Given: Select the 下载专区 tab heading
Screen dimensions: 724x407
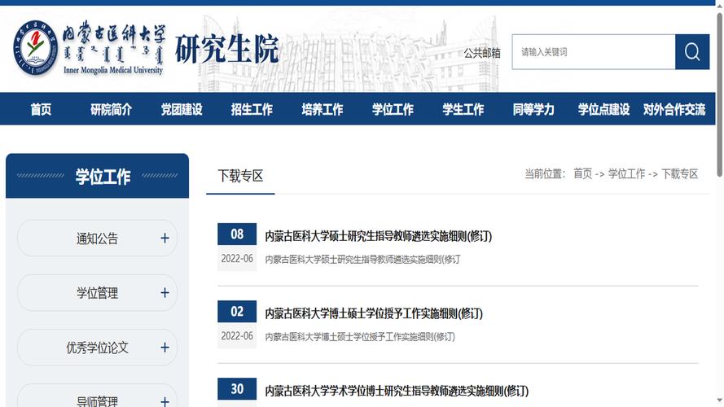Looking at the screenshot, I should (240, 176).
